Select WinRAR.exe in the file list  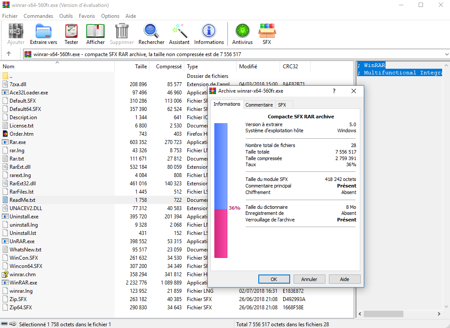tap(23, 283)
